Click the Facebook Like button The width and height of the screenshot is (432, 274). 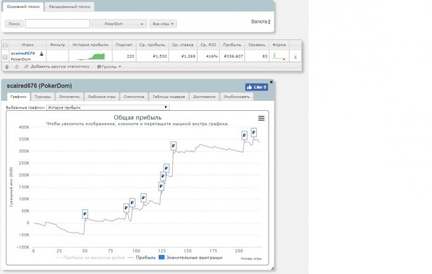(257, 87)
